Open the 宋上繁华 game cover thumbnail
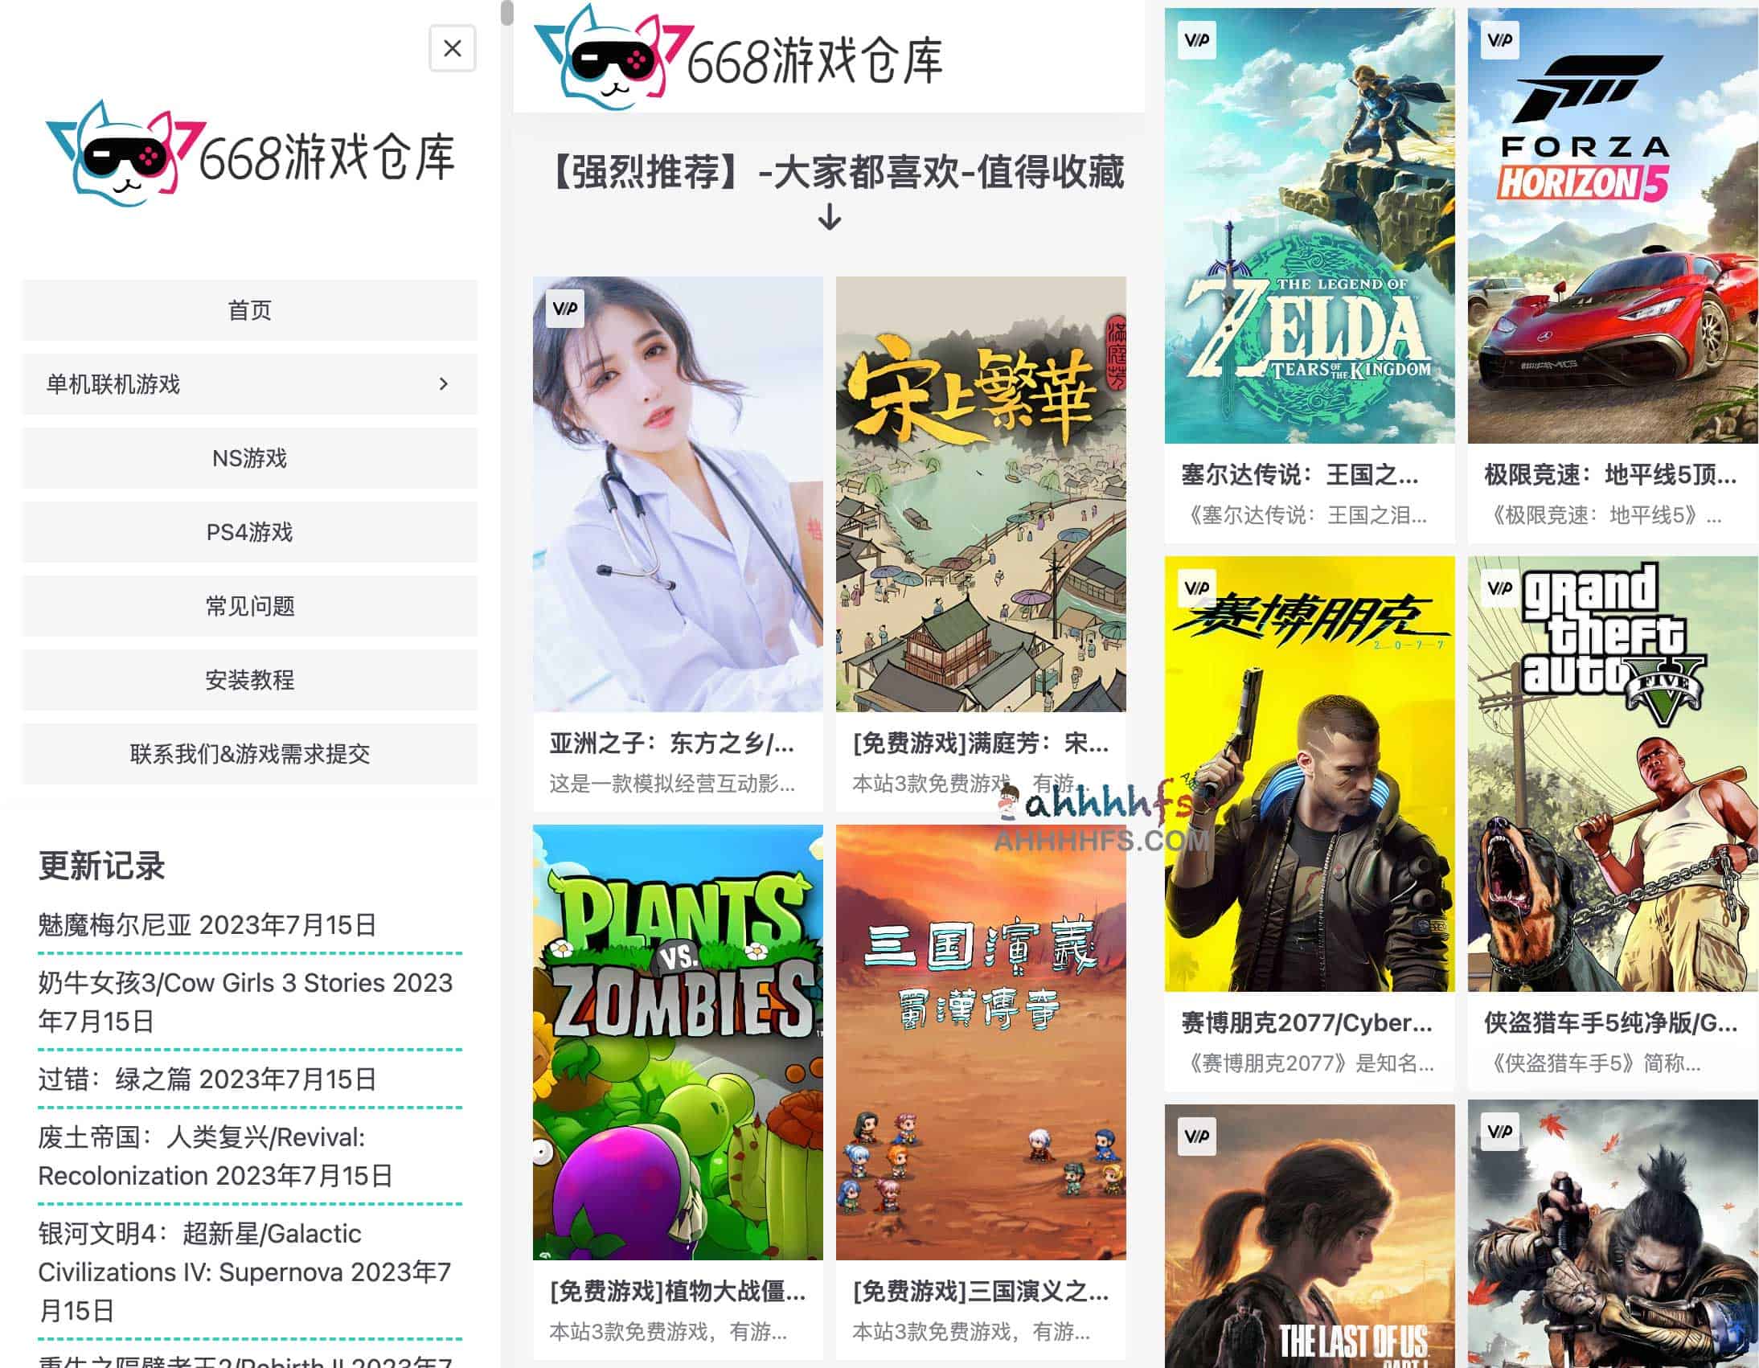The image size is (1759, 1368). point(981,494)
